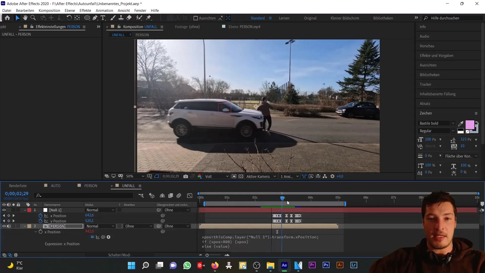This screenshot has height=273, width=485.
Task: Select the Eraser tool
Action: [x=129, y=18]
